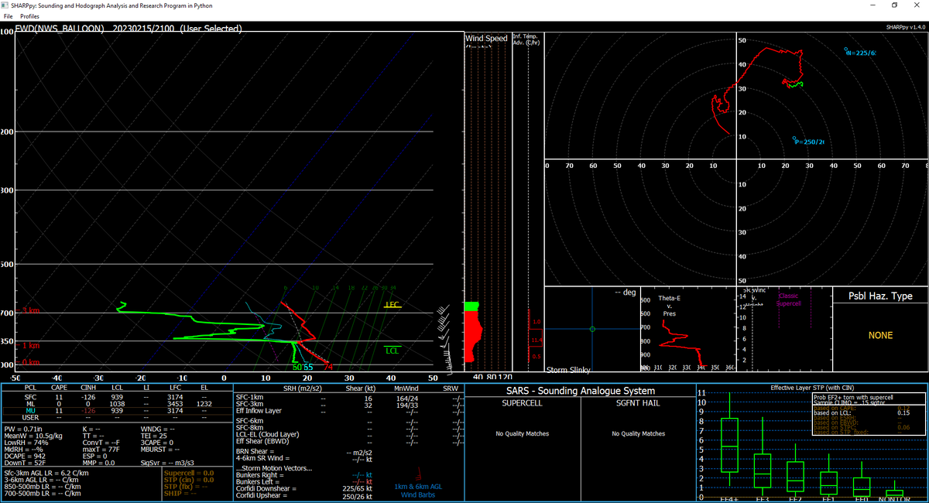Click the 11.4 temperature advection value
929x503 pixels.
point(536,340)
